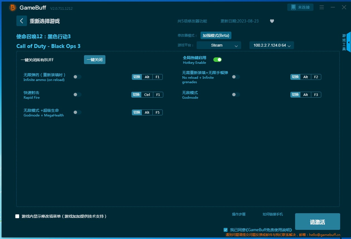
Task: Expand the side game tools panel arrow
Action: [x=348, y=42]
